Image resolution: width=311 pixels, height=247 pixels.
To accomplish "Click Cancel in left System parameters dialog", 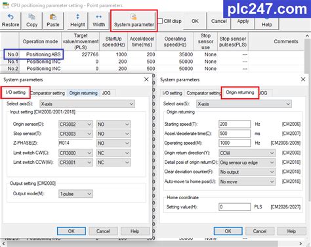I will pyautogui.click(x=103, y=231).
